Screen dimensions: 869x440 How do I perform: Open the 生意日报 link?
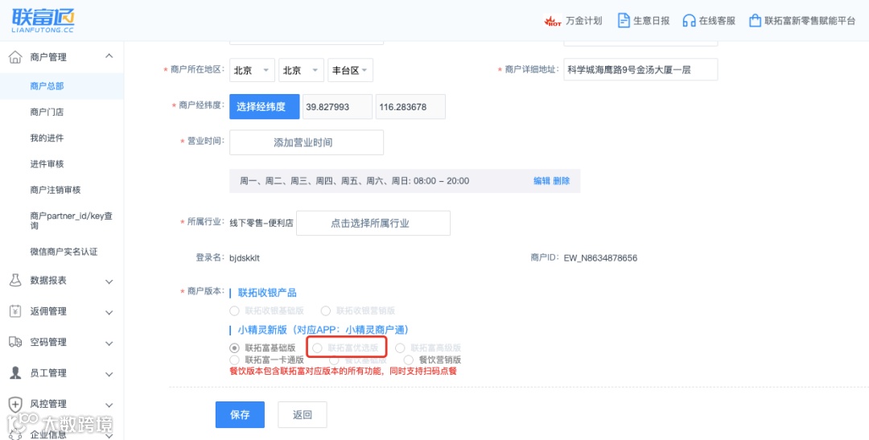pyautogui.click(x=651, y=21)
